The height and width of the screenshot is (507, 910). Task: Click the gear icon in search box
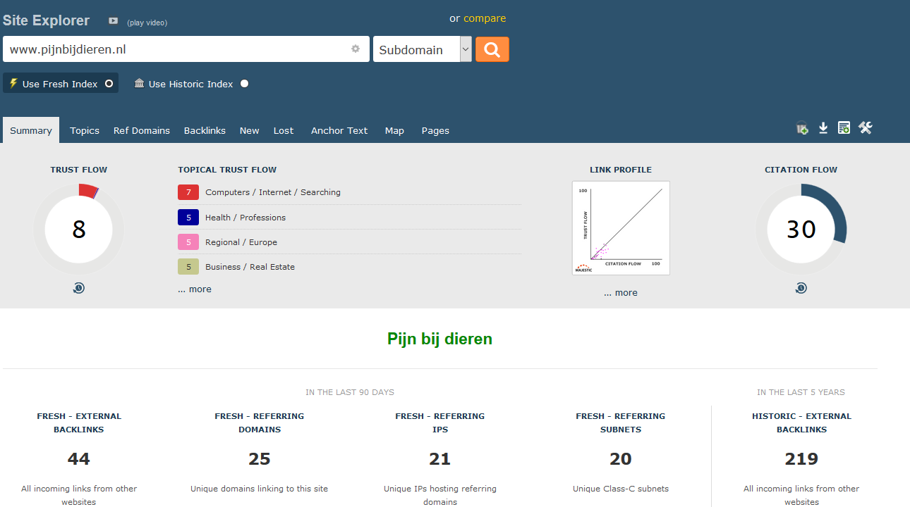click(x=356, y=49)
